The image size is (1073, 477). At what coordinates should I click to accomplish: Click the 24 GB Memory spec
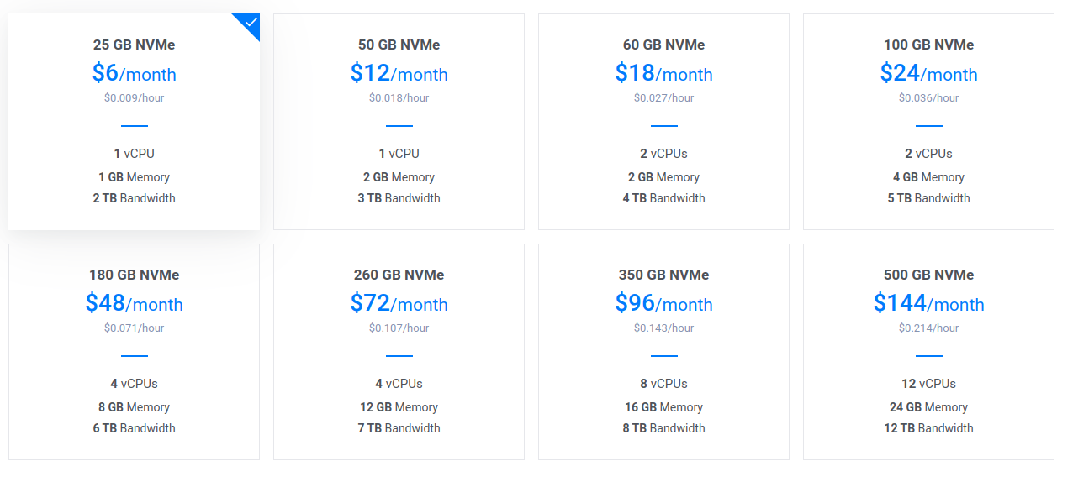(928, 407)
